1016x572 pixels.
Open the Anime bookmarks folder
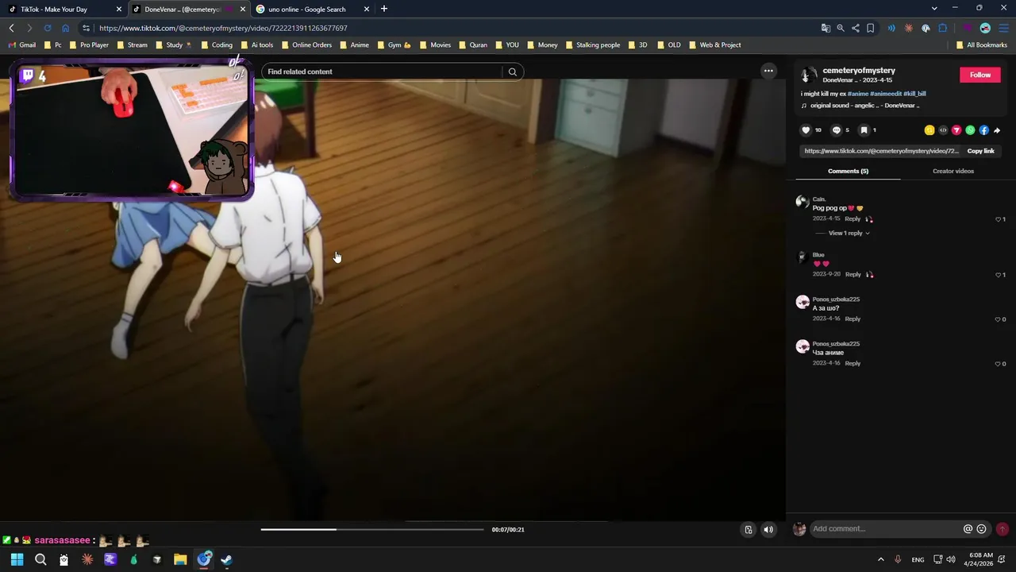(355, 45)
